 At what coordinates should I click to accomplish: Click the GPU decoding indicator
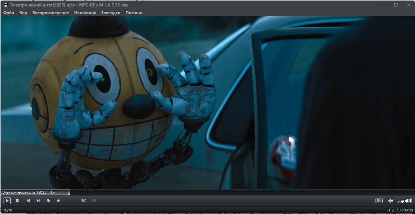pyautogui.click(x=379, y=201)
